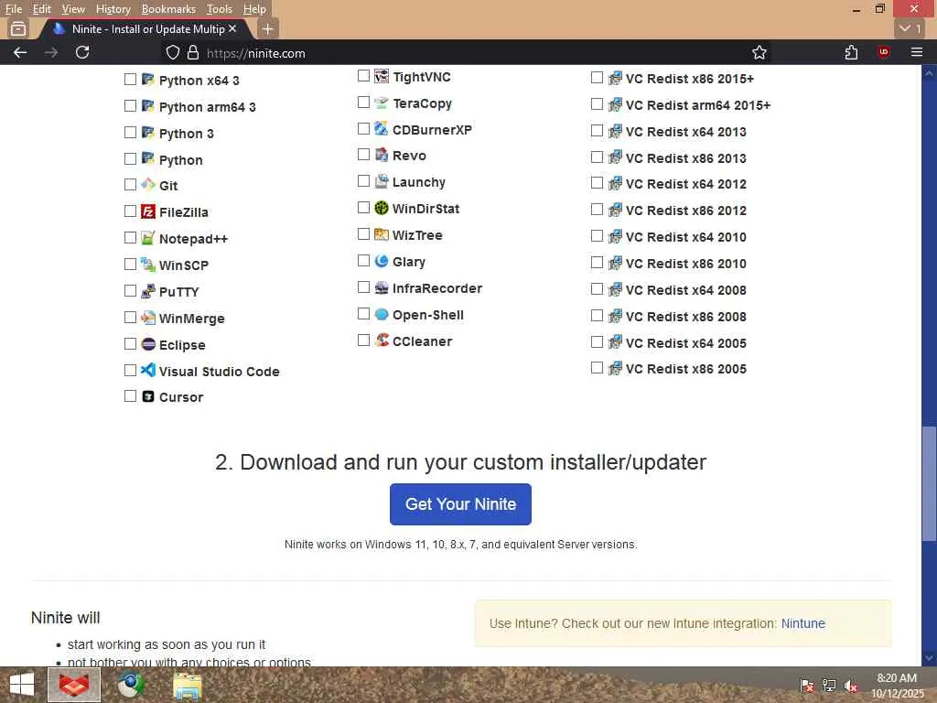The height and width of the screenshot is (703, 937).
Task: Click the muted volume tray icon
Action: 851,686
